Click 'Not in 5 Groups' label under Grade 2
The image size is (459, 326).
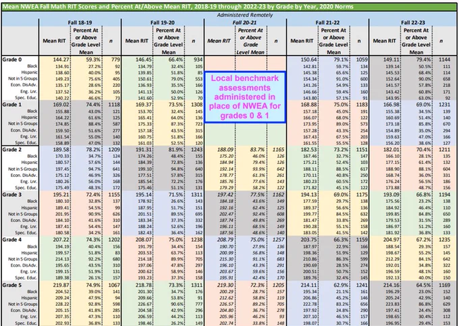[x=23, y=169]
